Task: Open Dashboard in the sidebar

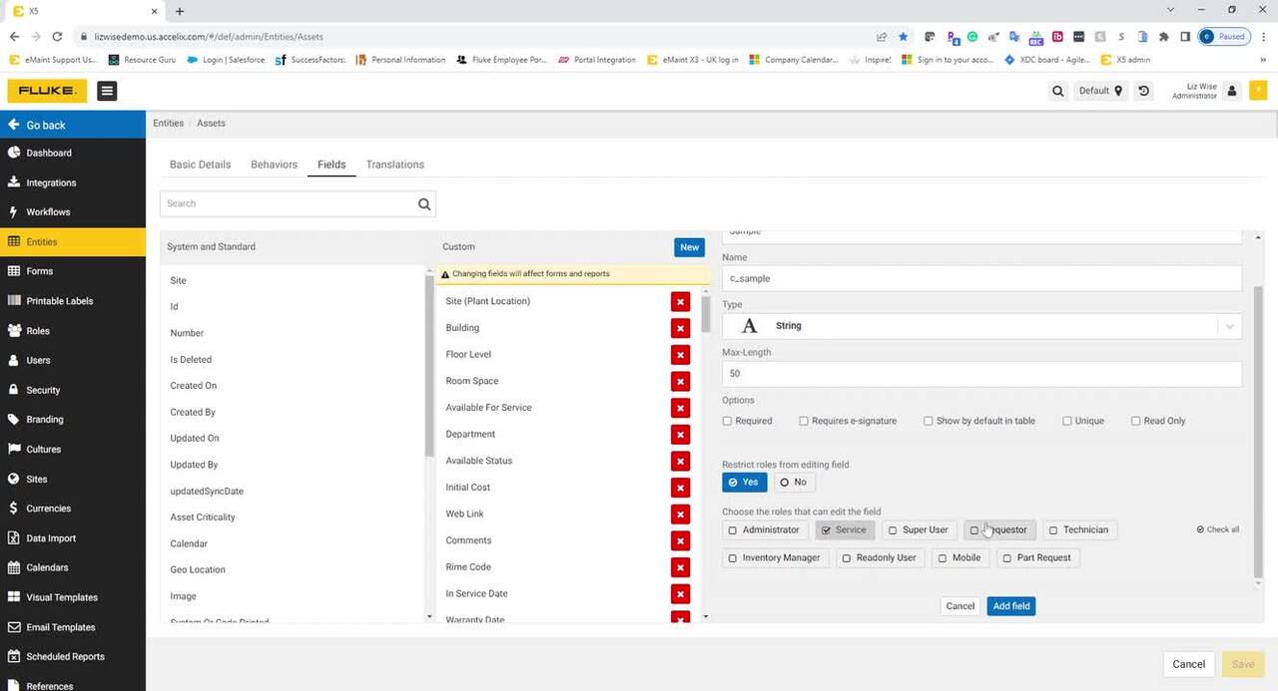Action: point(73,153)
